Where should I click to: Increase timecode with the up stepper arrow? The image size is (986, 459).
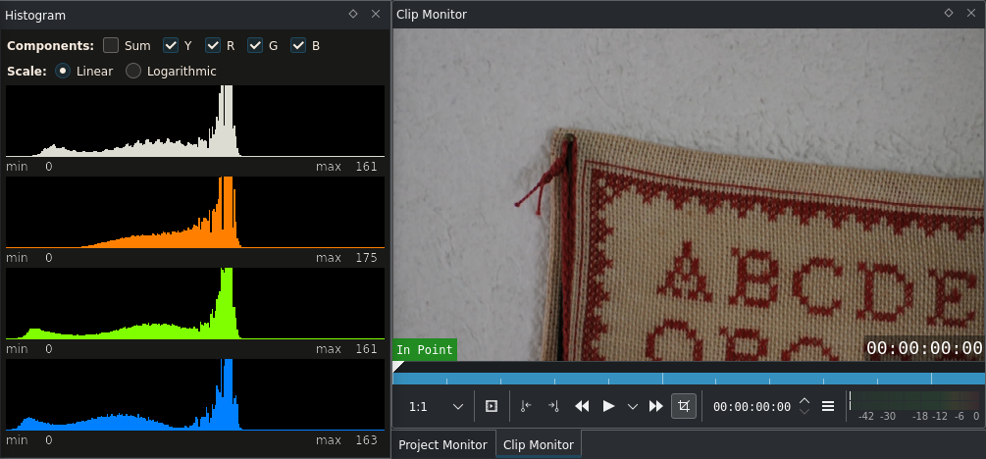(804, 400)
